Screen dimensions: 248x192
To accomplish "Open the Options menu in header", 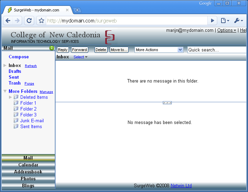I will point(227,30).
